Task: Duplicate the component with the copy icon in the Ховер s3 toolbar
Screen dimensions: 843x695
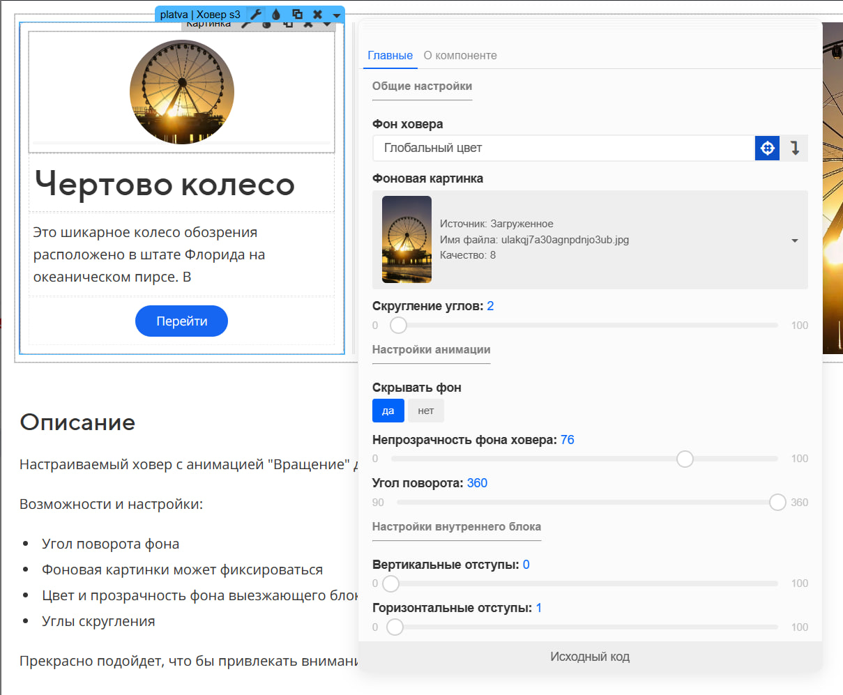Action: (x=297, y=14)
